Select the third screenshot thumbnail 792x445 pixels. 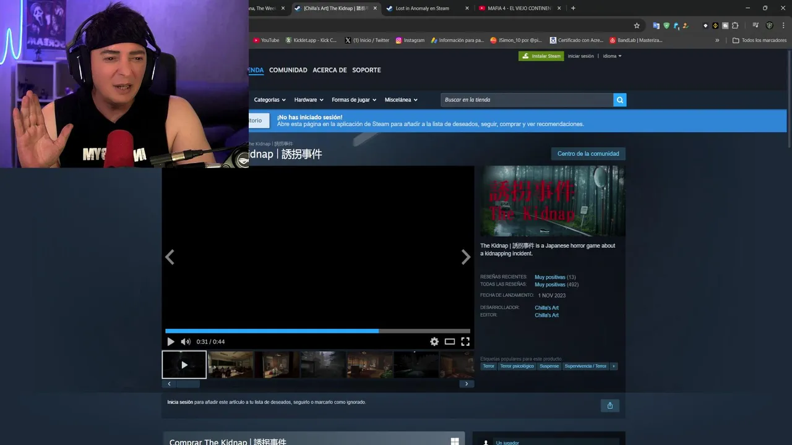coord(277,365)
